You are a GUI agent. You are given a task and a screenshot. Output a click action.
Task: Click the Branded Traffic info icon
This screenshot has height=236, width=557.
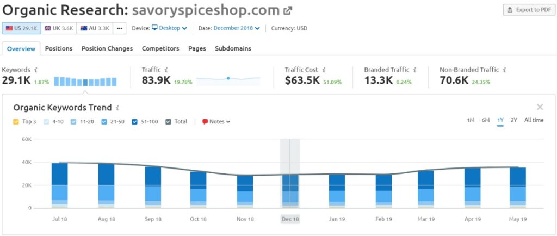click(414, 70)
